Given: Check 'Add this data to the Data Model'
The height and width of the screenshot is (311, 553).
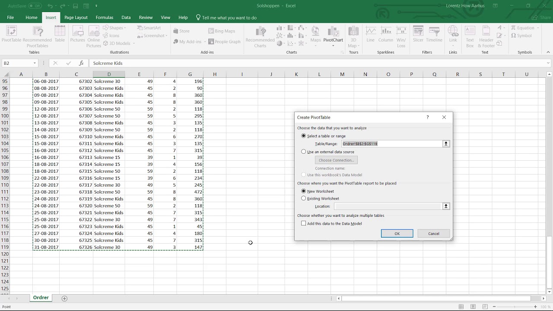Looking at the screenshot, I should click(304, 223).
